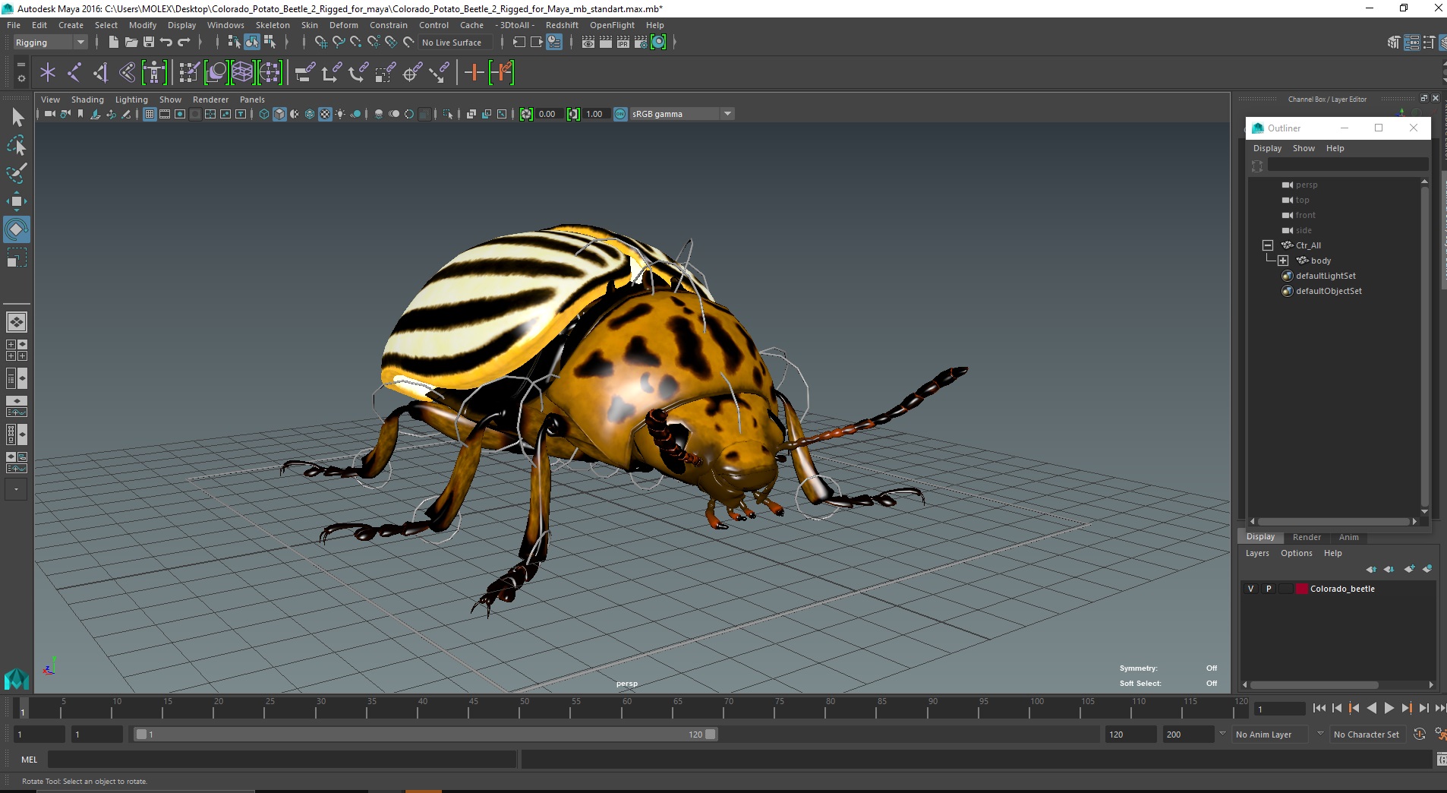Open Render Settings icon in status line
Screen dimensions: 1447x793
tap(641, 43)
